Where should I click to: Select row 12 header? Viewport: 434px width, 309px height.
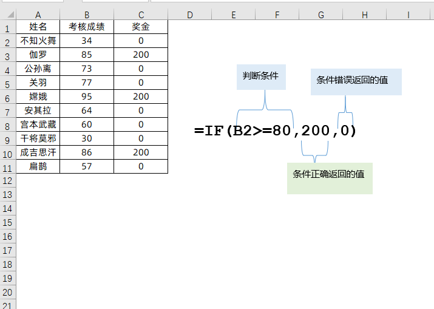pos(8,180)
